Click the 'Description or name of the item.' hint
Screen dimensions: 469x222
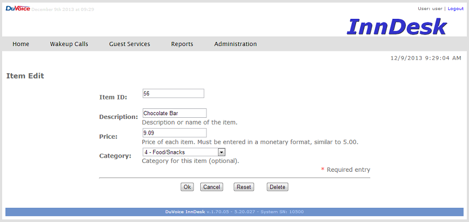click(x=190, y=123)
